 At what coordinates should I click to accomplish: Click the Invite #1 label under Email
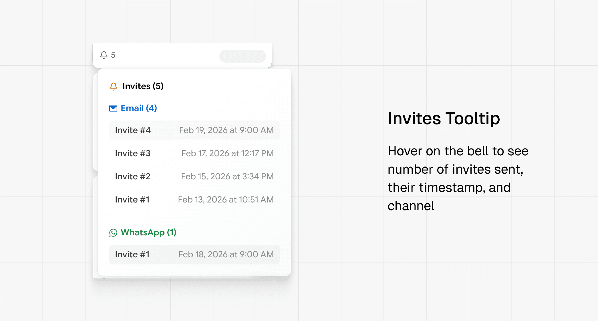pos(132,200)
